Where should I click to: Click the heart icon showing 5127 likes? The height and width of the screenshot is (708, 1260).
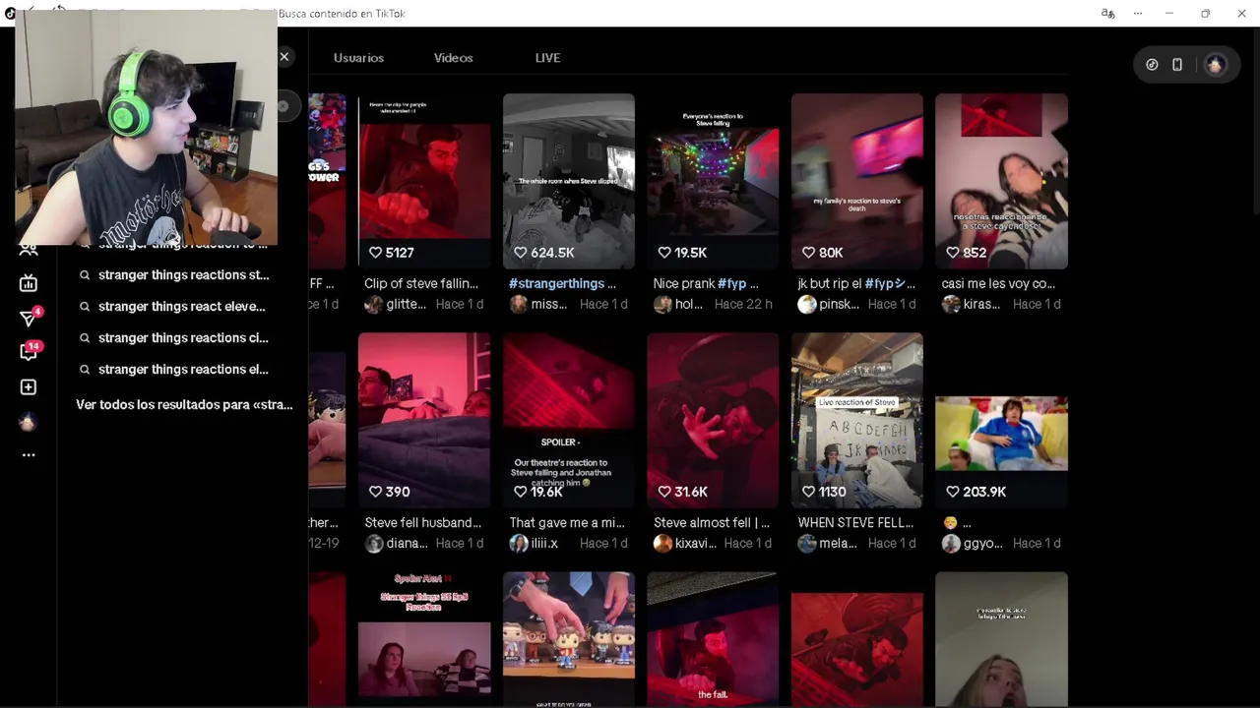pyautogui.click(x=375, y=253)
